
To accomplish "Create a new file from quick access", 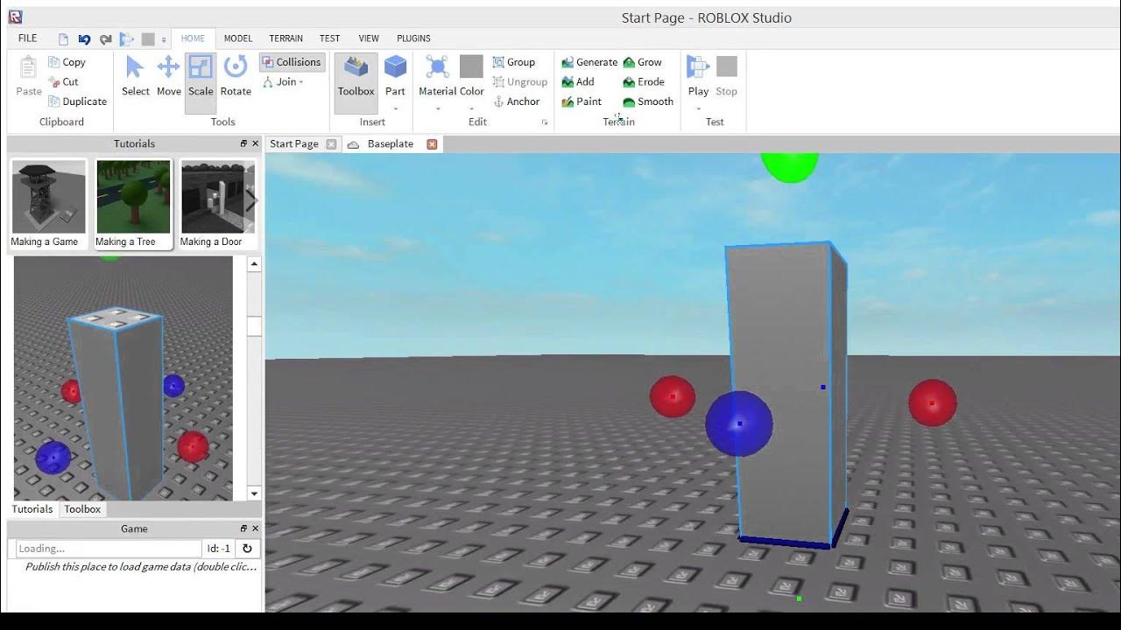I will (63, 39).
